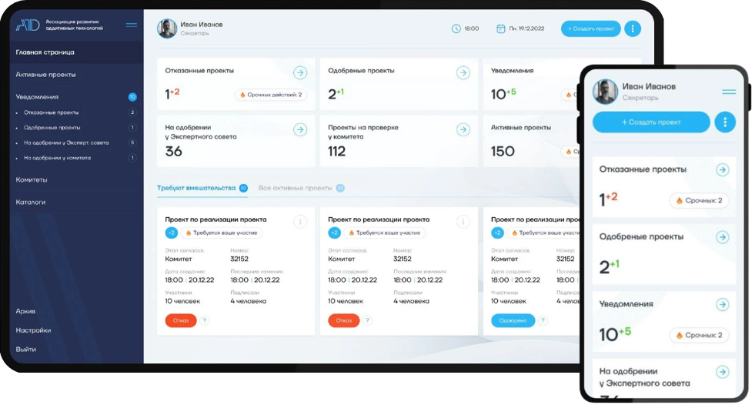
Task: Open На одобрении arrow on phone
Action: (722, 372)
